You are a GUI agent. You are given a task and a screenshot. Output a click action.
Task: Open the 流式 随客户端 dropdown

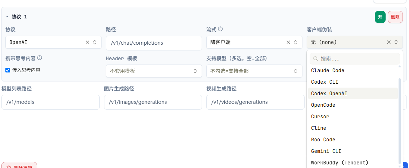coord(254,42)
